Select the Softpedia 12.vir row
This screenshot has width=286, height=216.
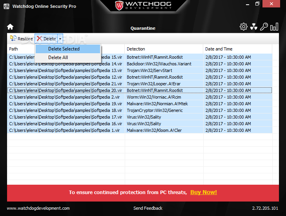point(140,77)
